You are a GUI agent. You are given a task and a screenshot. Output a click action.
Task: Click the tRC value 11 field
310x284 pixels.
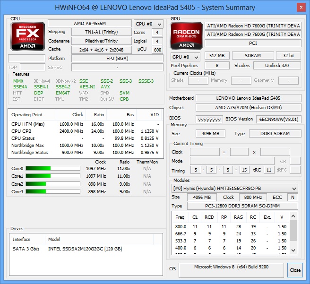click(x=269, y=170)
